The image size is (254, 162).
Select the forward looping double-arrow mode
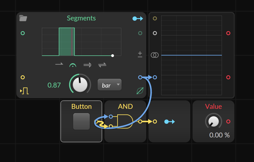point(88,65)
